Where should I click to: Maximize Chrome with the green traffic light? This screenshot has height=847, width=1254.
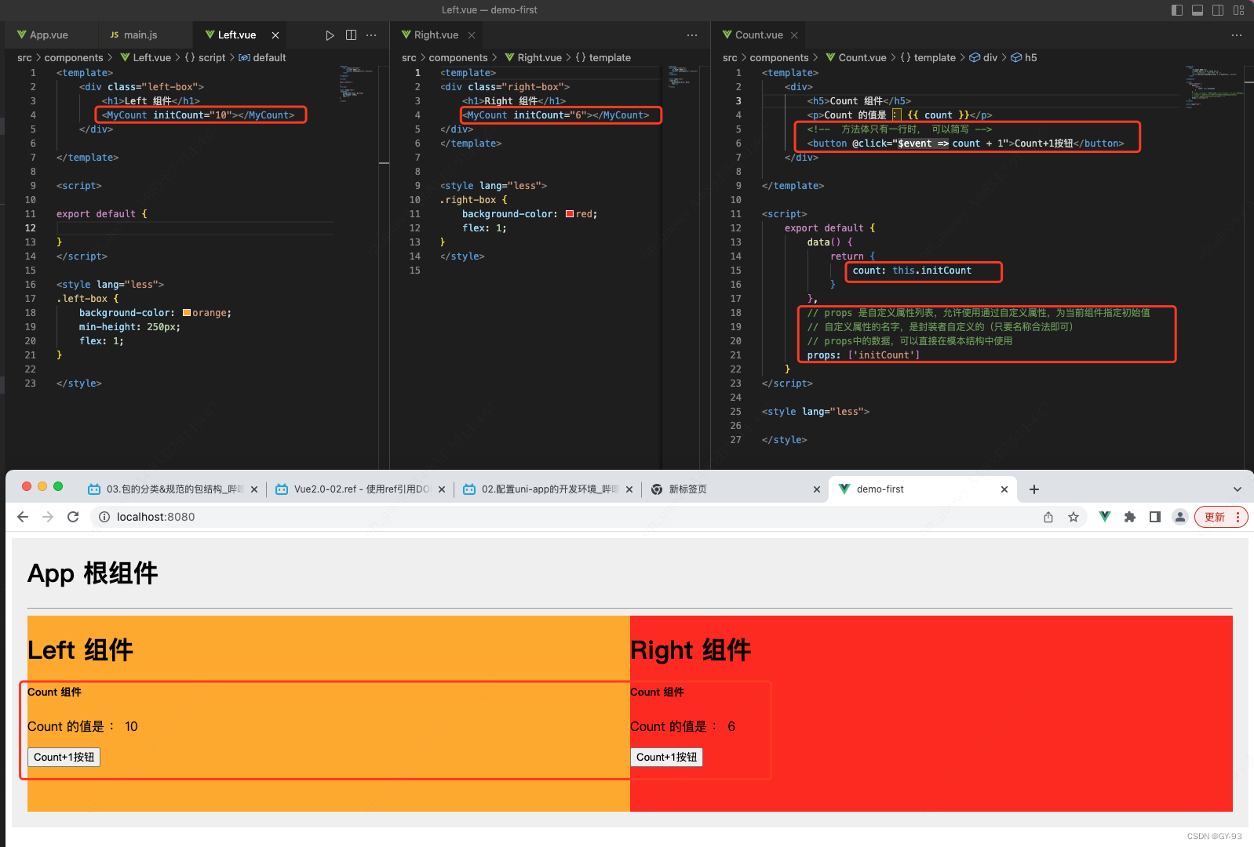[58, 486]
